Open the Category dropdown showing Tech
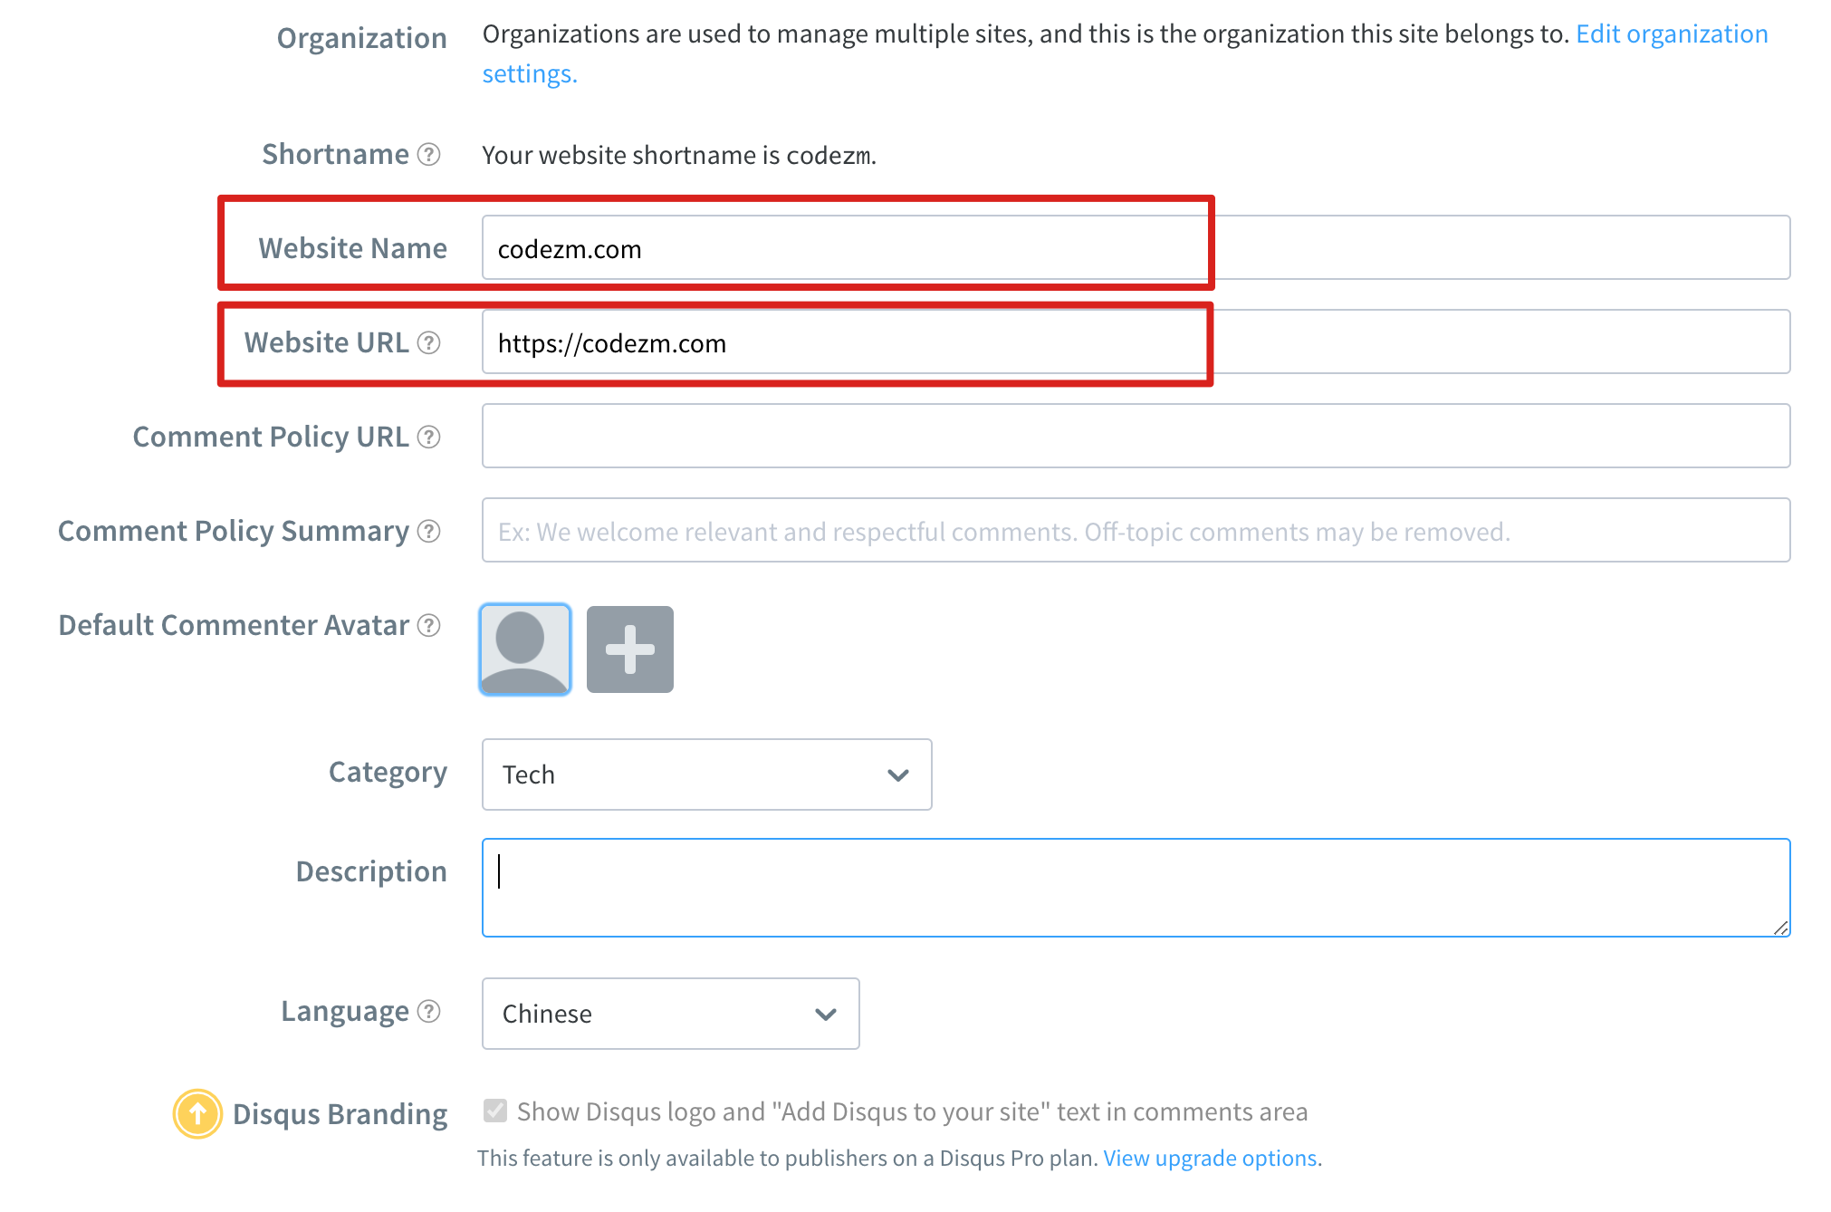The width and height of the screenshot is (1831, 1212). (x=706, y=774)
